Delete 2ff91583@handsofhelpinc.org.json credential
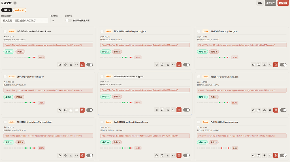The height and width of the screenshot is (162, 290). (179, 65)
